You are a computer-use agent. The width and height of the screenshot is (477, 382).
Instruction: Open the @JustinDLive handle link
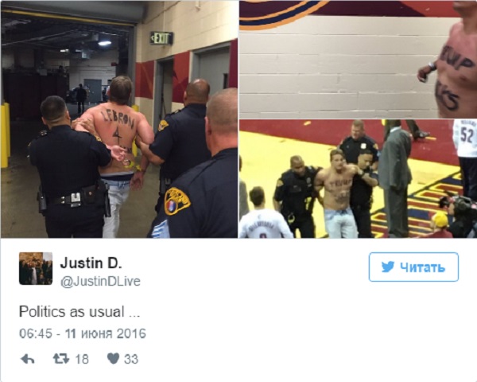click(x=100, y=281)
